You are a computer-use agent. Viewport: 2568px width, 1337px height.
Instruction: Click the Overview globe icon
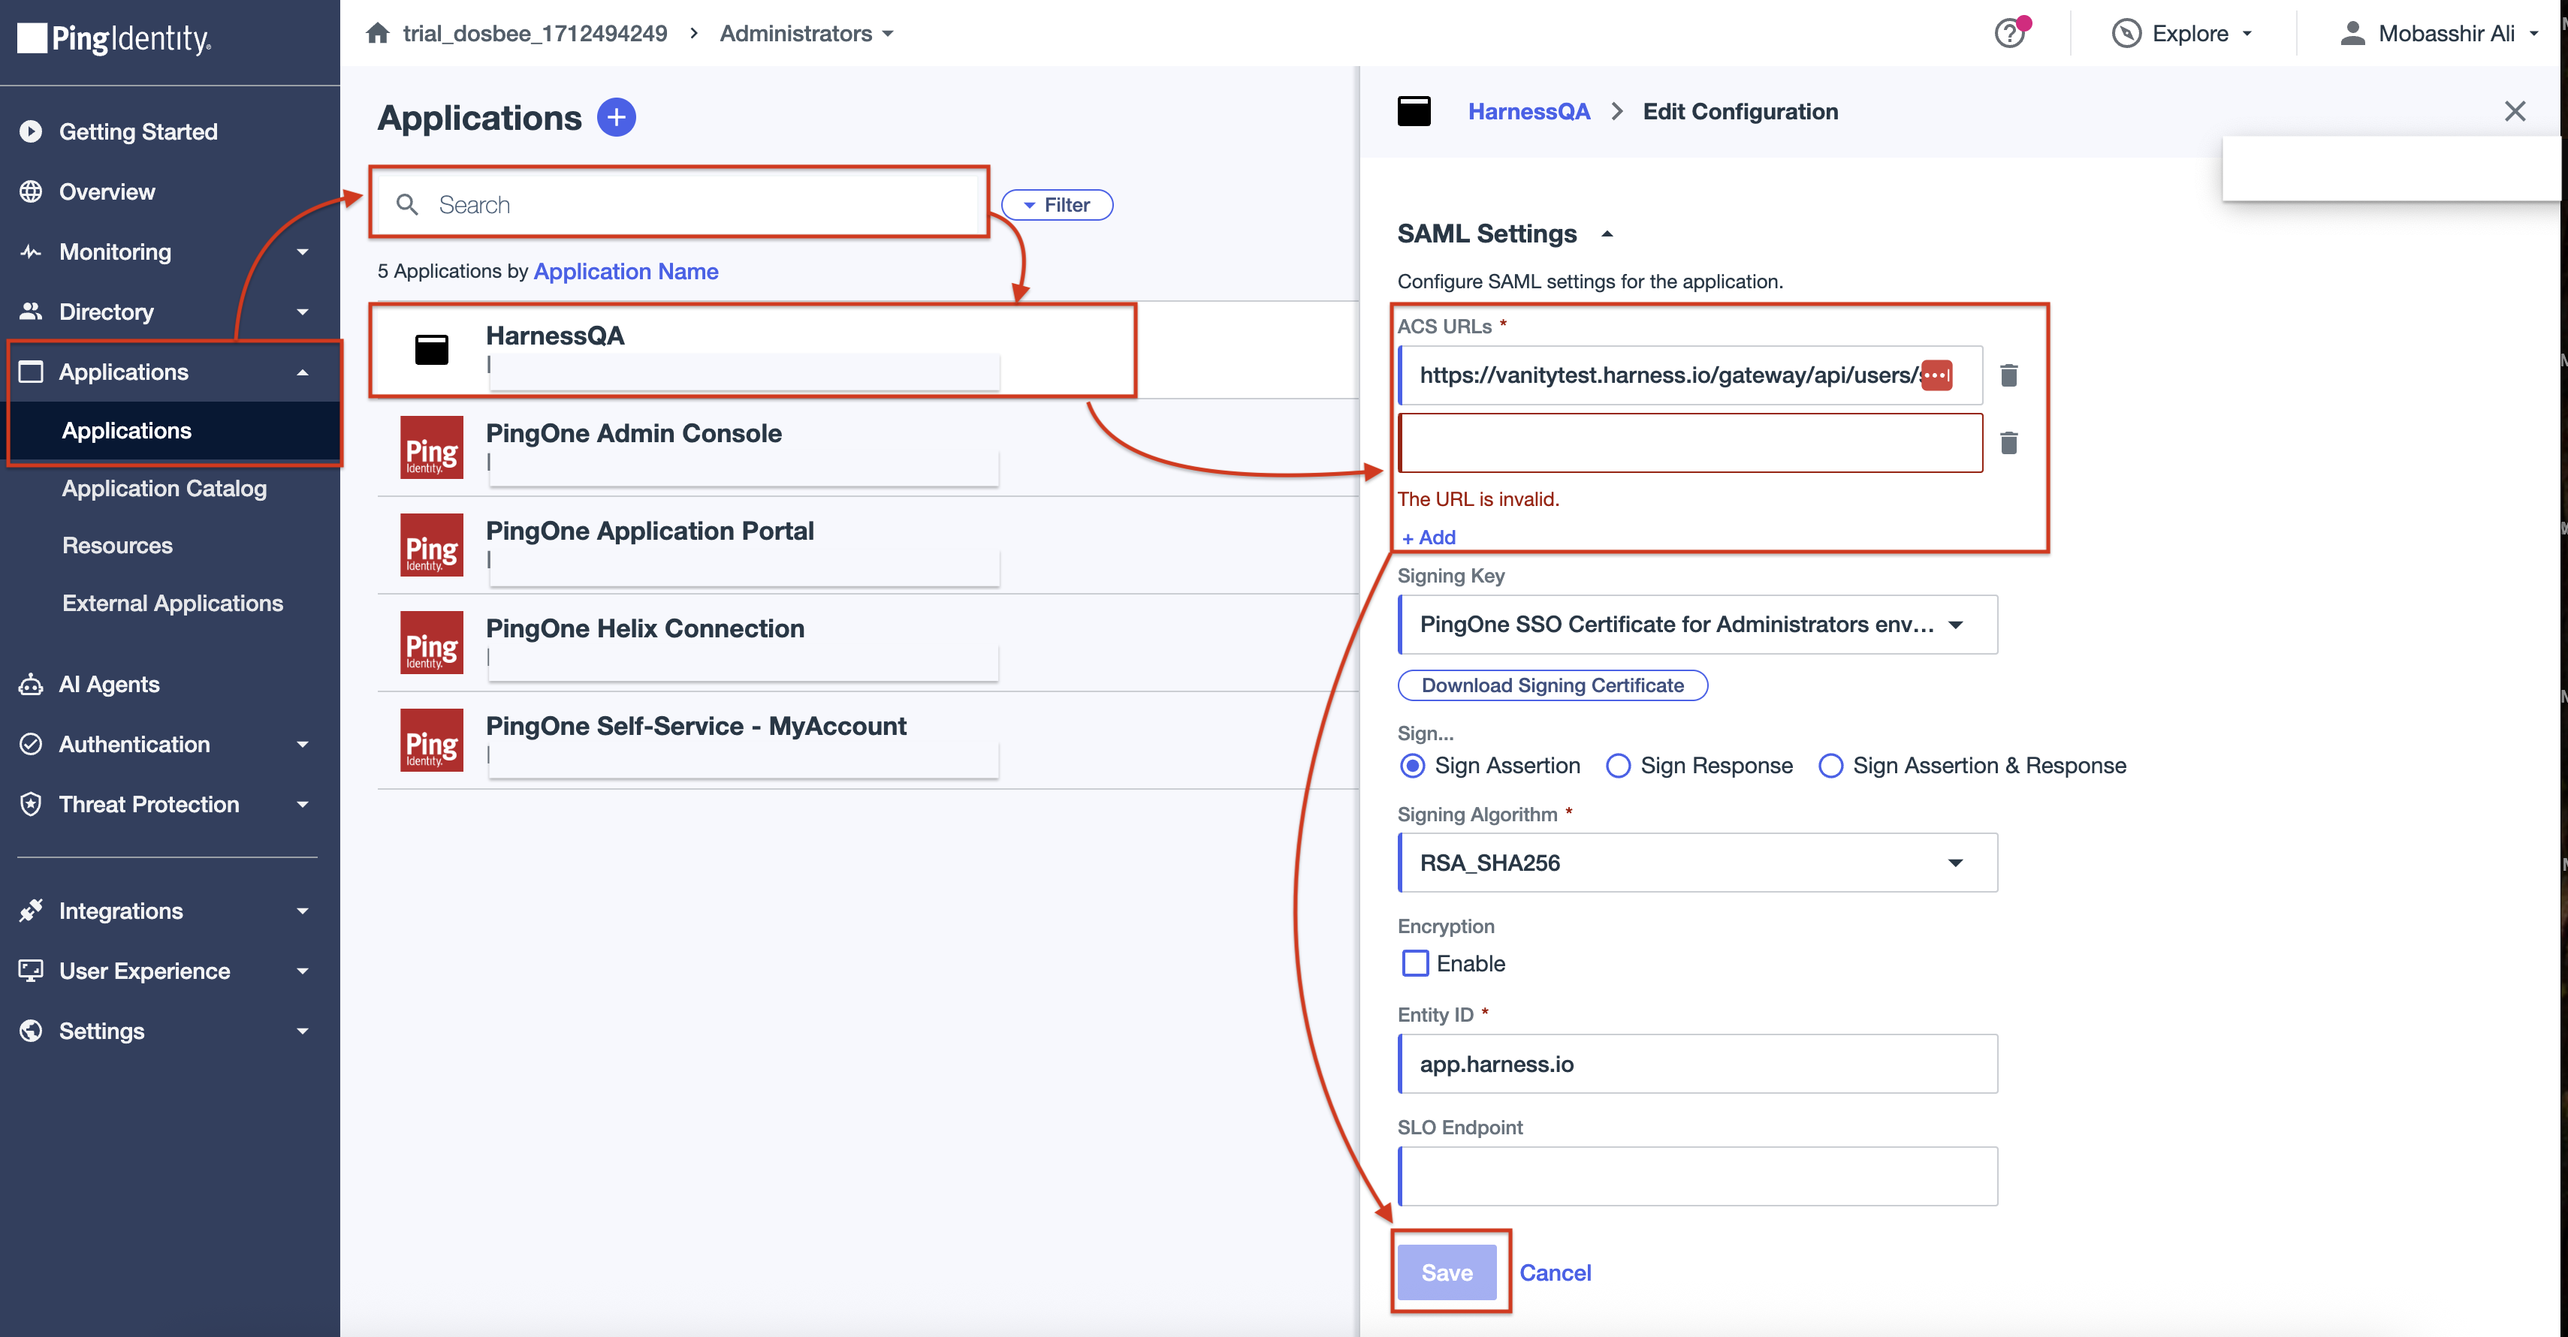(x=31, y=191)
